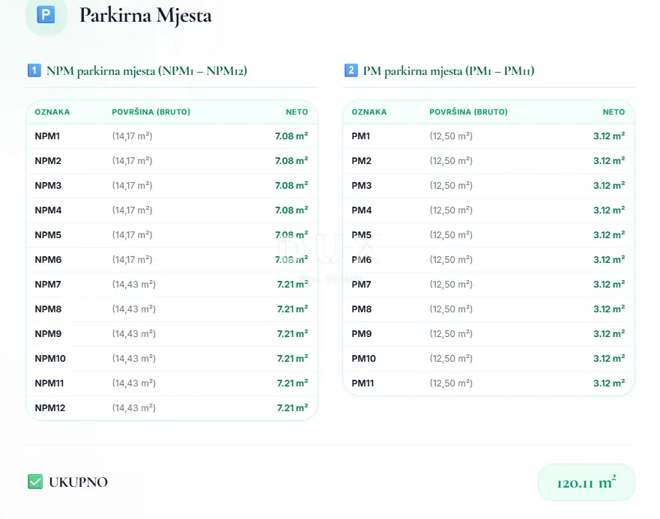Select the PM3 row label

[x=362, y=186]
